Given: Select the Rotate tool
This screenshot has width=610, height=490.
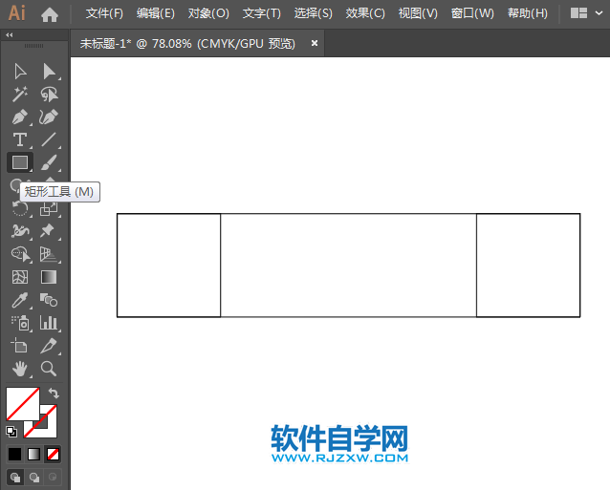Looking at the screenshot, I should tap(19, 209).
